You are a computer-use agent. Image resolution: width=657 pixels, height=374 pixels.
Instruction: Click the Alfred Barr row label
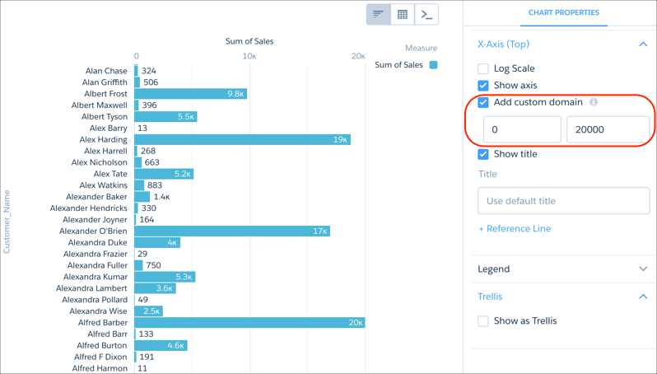[108, 334]
